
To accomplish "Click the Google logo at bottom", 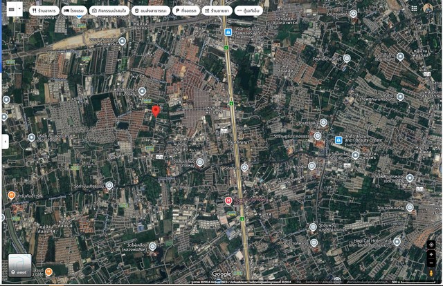I will click(x=221, y=274).
